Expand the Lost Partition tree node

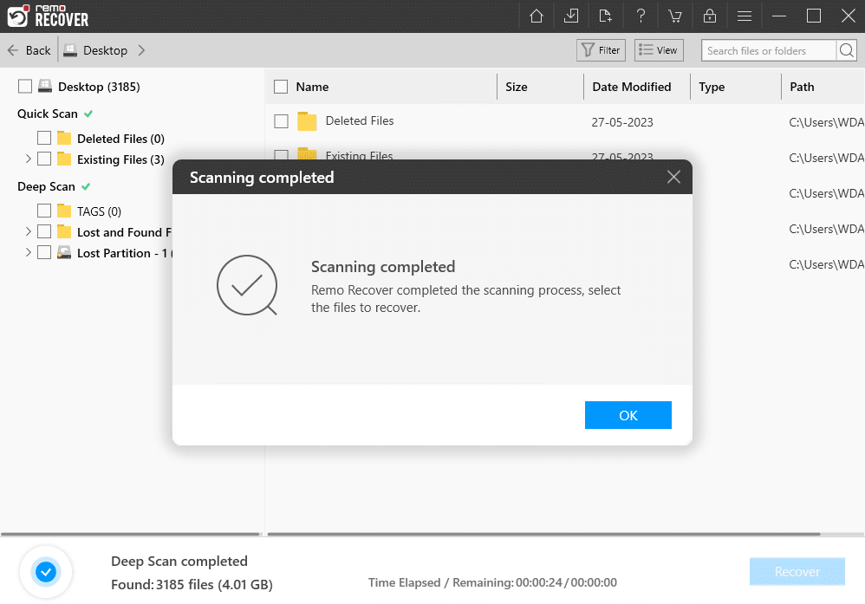coord(28,253)
